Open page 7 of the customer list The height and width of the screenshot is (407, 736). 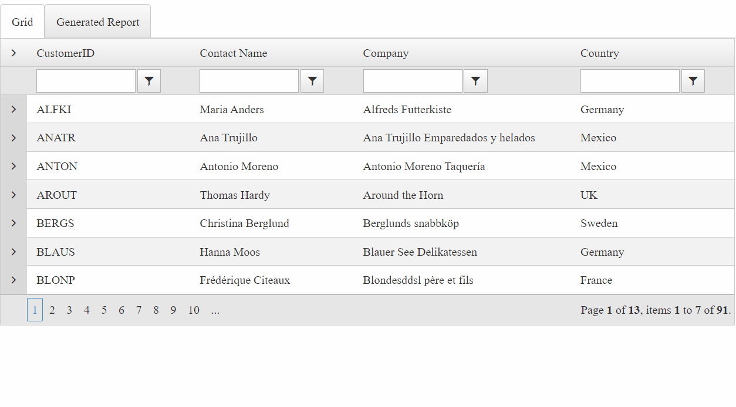pos(139,310)
